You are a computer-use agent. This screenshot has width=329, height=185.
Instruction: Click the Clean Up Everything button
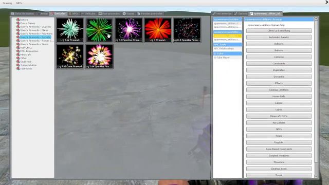(x=279, y=31)
